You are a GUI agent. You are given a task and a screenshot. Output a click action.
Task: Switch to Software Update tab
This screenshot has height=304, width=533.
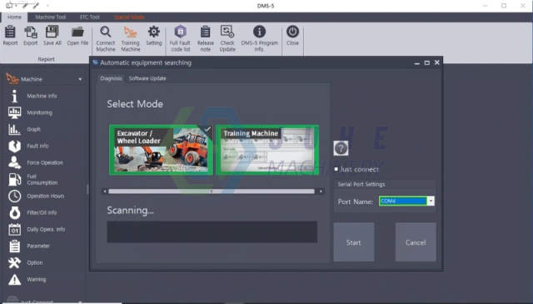click(147, 78)
